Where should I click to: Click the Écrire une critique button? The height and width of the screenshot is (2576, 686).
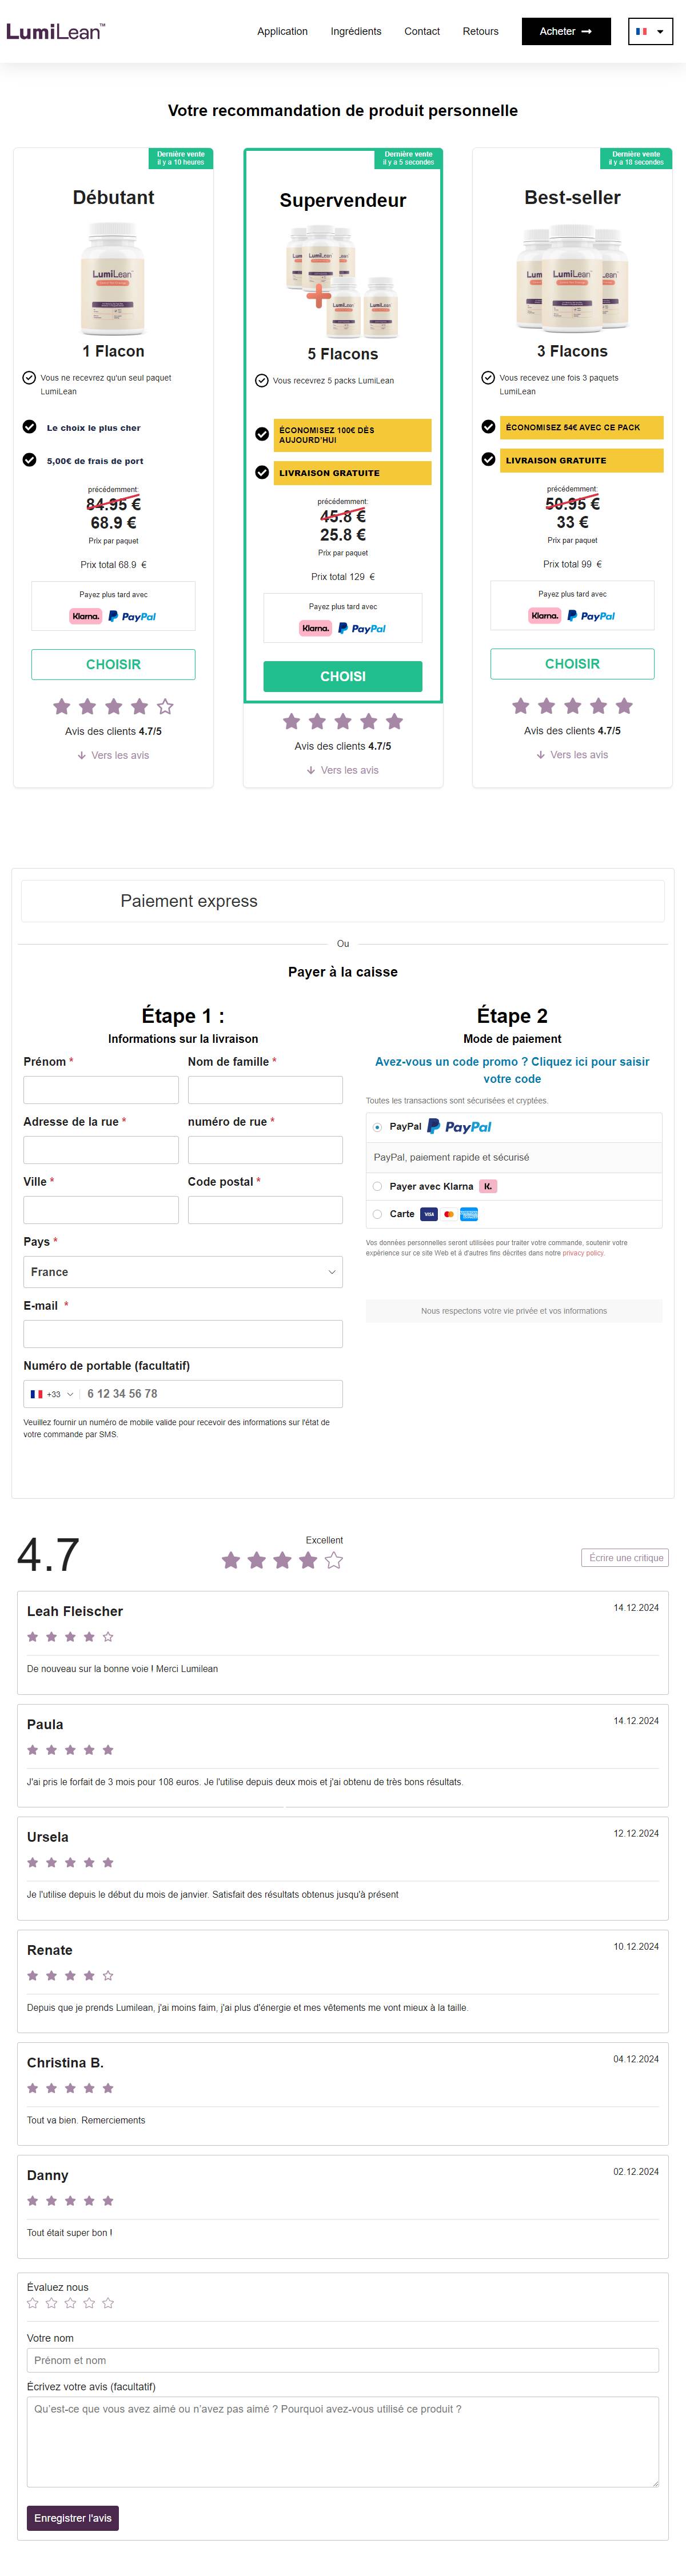[x=625, y=1557]
